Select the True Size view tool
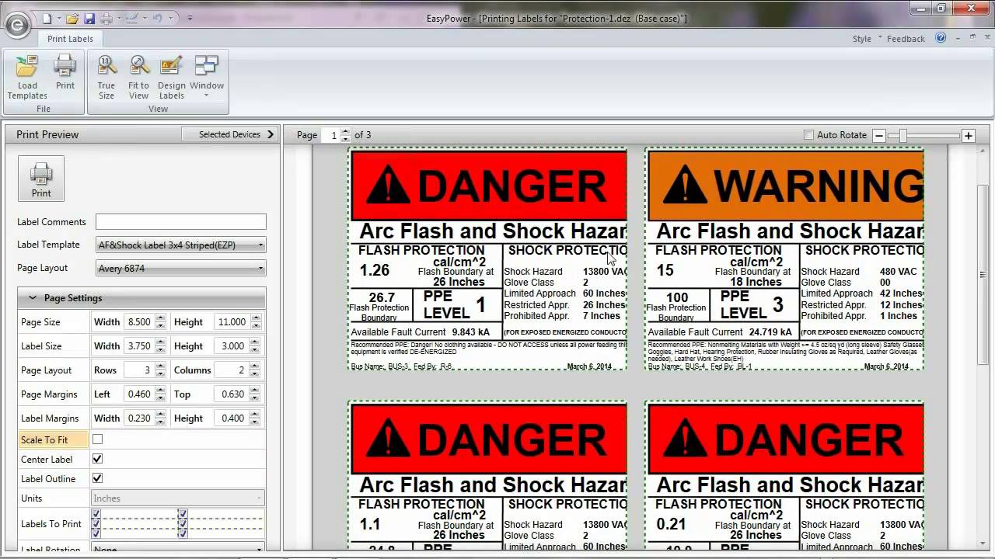The image size is (995, 559). (106, 78)
